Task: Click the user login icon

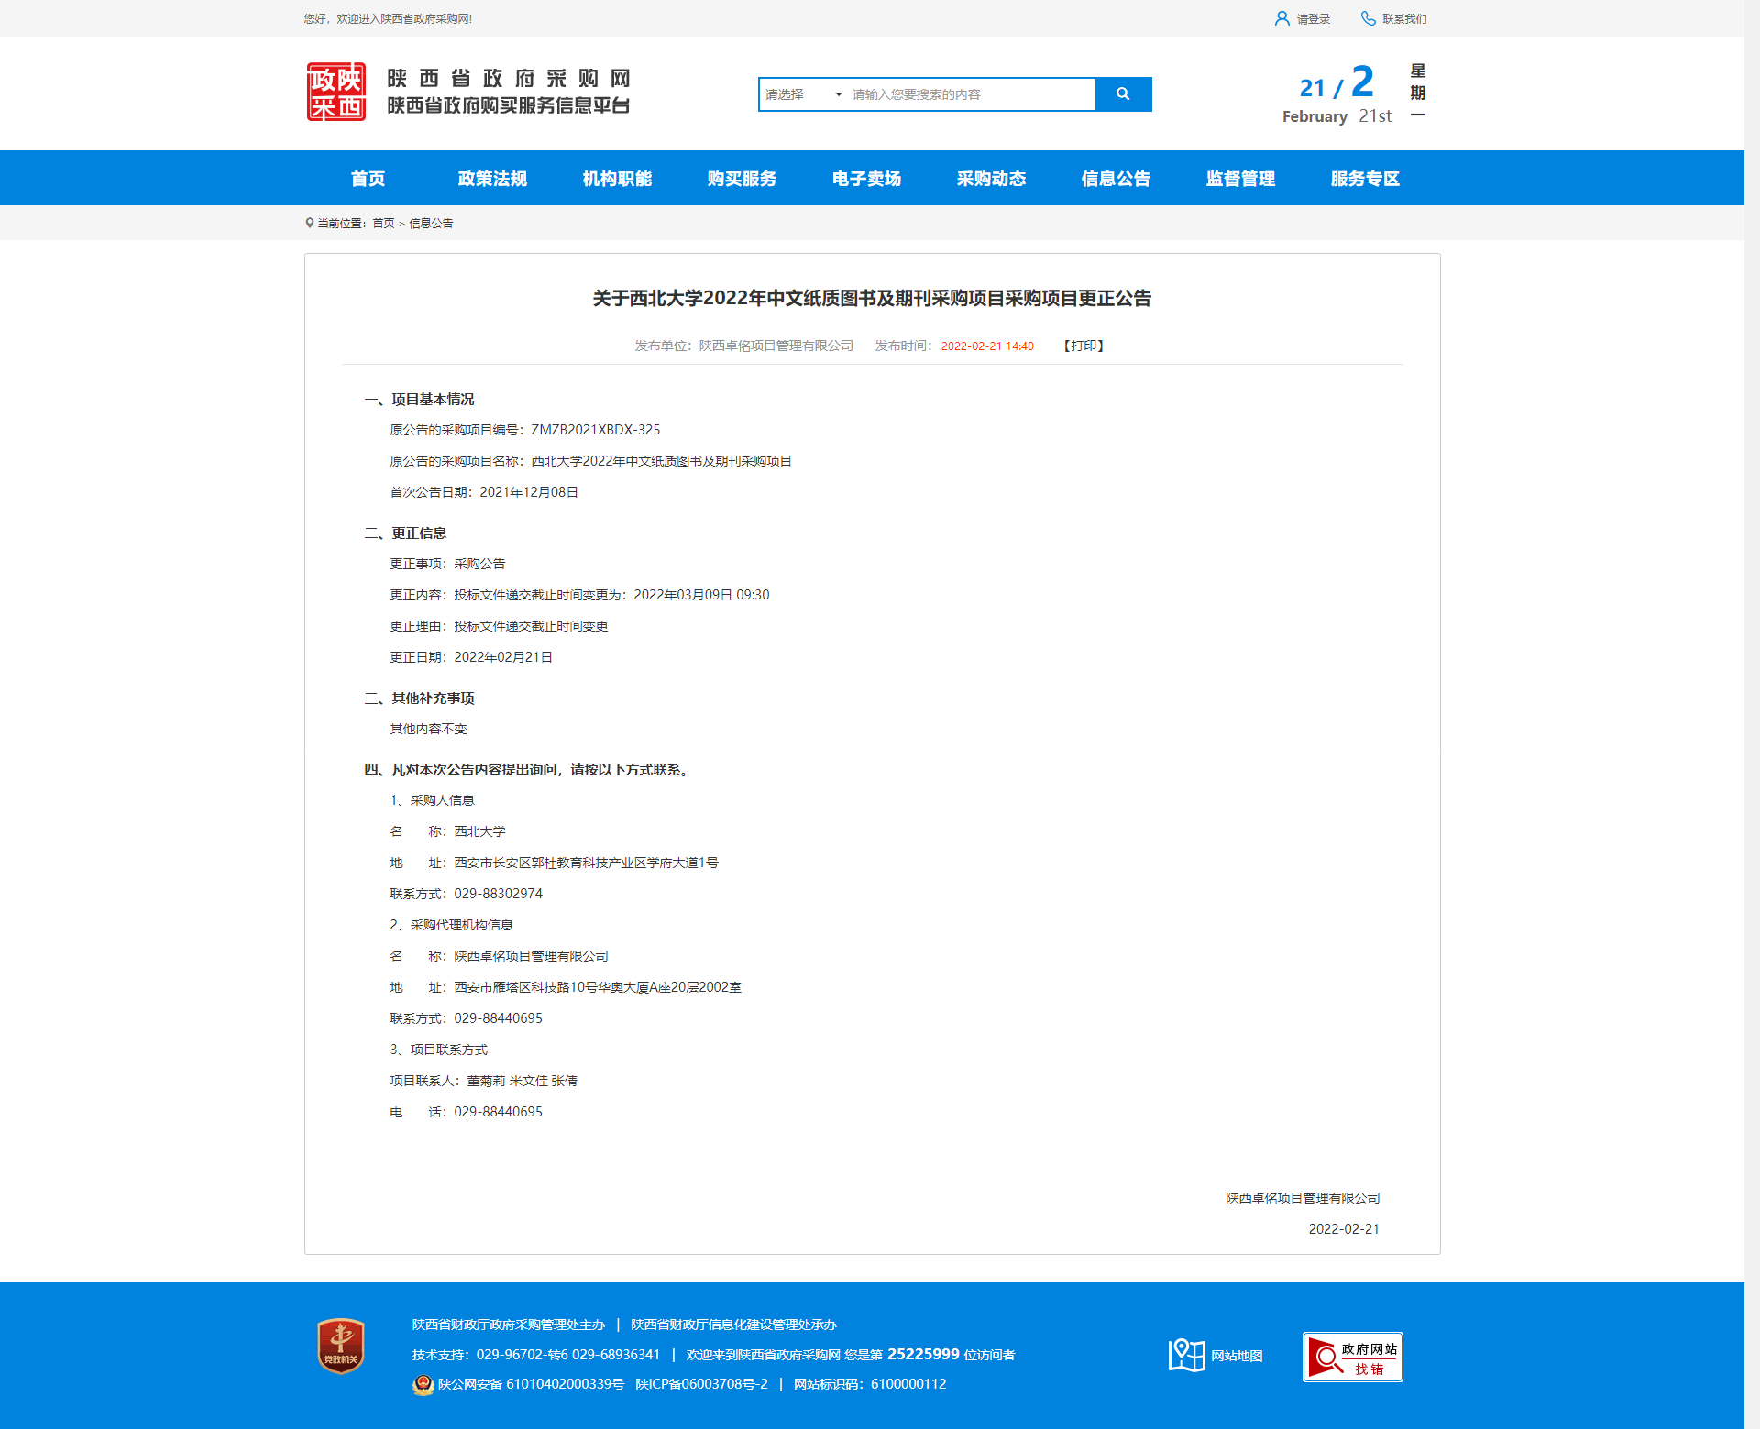Action: coord(1281,18)
